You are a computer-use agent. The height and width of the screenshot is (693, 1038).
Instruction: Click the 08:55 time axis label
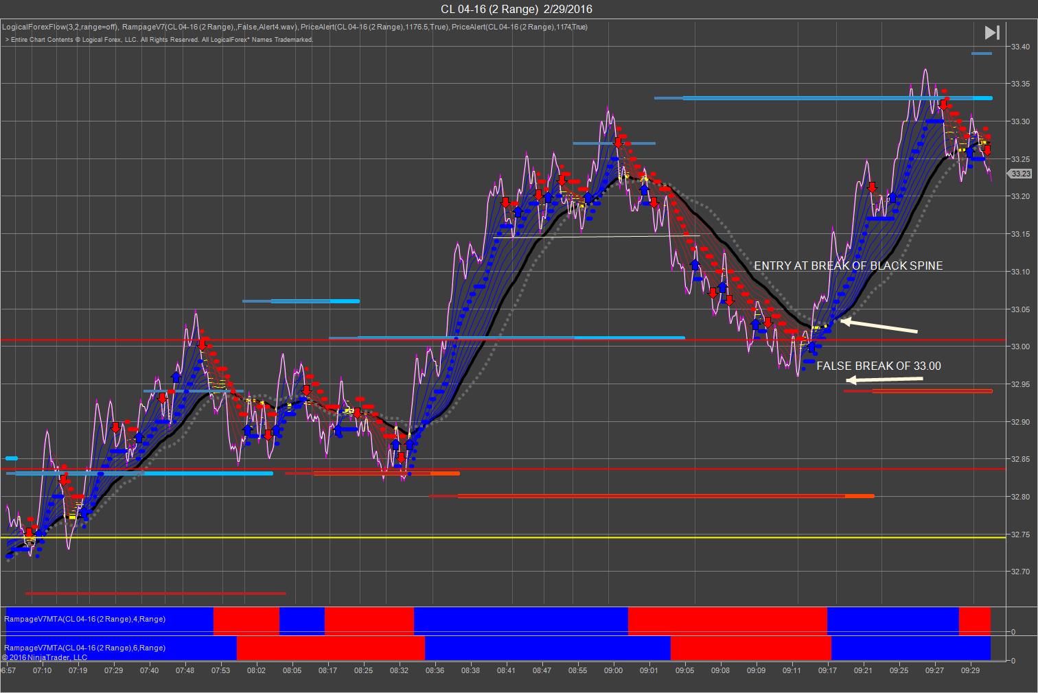[x=578, y=670]
